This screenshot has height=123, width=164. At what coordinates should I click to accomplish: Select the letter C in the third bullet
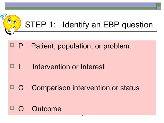pyautogui.click(x=21, y=88)
